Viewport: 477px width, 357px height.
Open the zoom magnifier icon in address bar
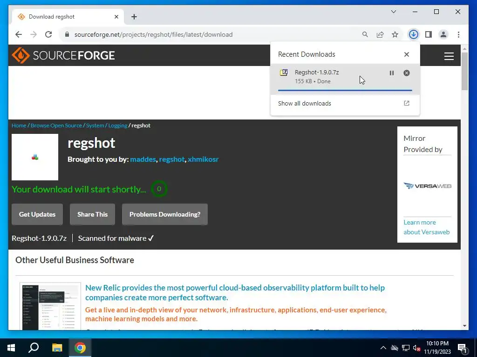pos(365,34)
